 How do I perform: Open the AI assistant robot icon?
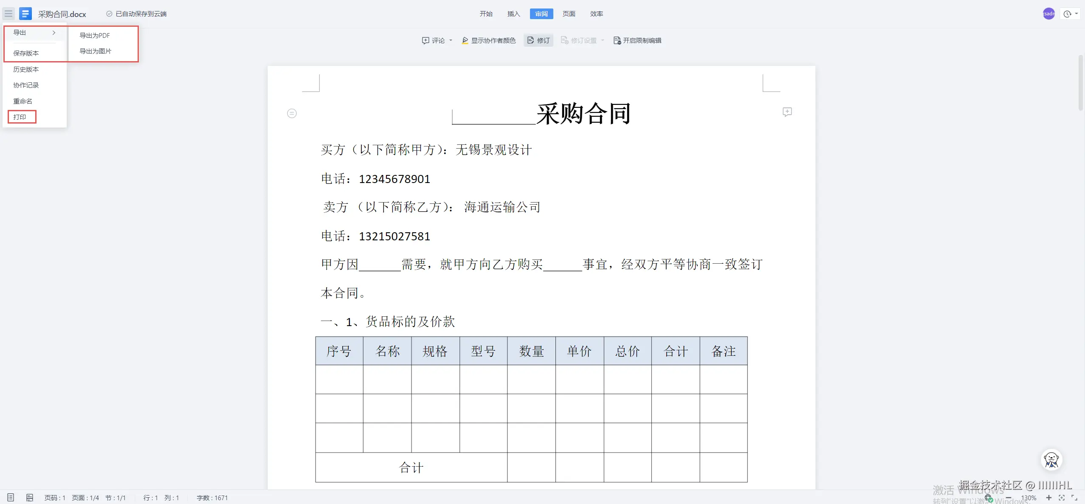click(x=1051, y=459)
